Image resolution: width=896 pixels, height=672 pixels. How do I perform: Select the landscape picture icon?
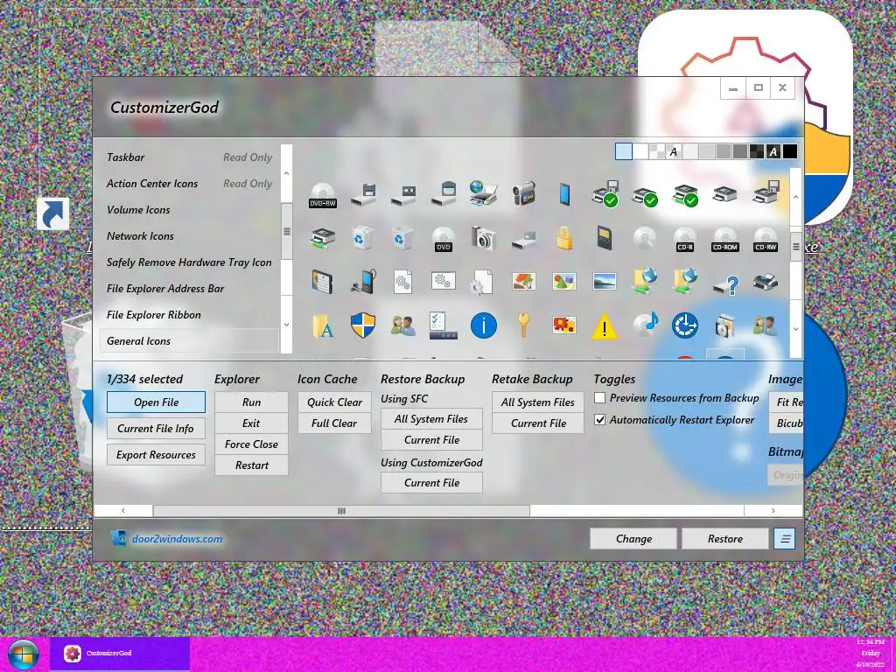pos(604,281)
